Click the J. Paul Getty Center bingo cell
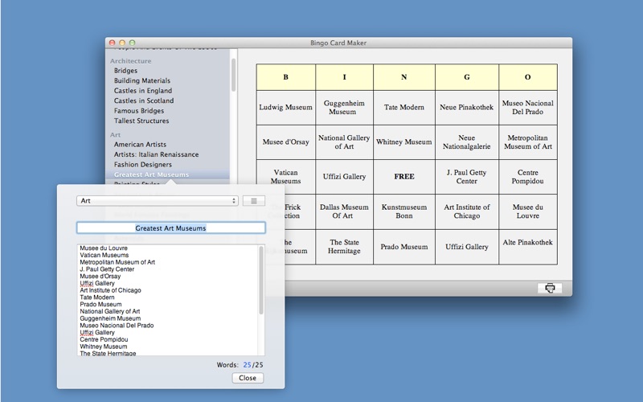This screenshot has width=643, height=402. pyautogui.click(x=467, y=177)
